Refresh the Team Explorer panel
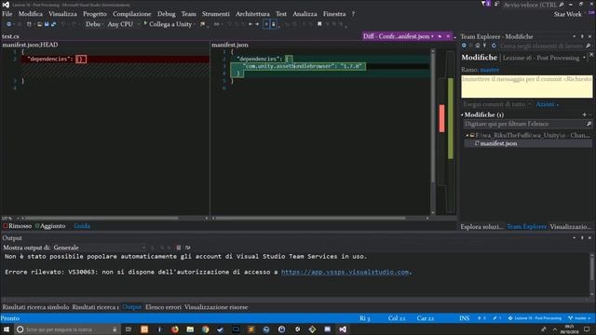The width and height of the screenshot is (596, 335). (x=494, y=46)
